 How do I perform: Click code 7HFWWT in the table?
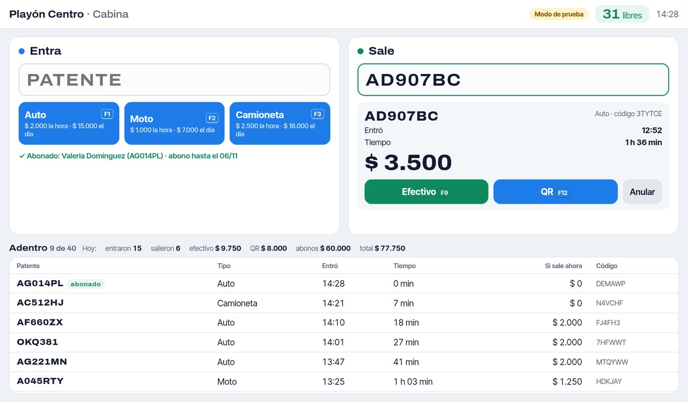[611, 343]
